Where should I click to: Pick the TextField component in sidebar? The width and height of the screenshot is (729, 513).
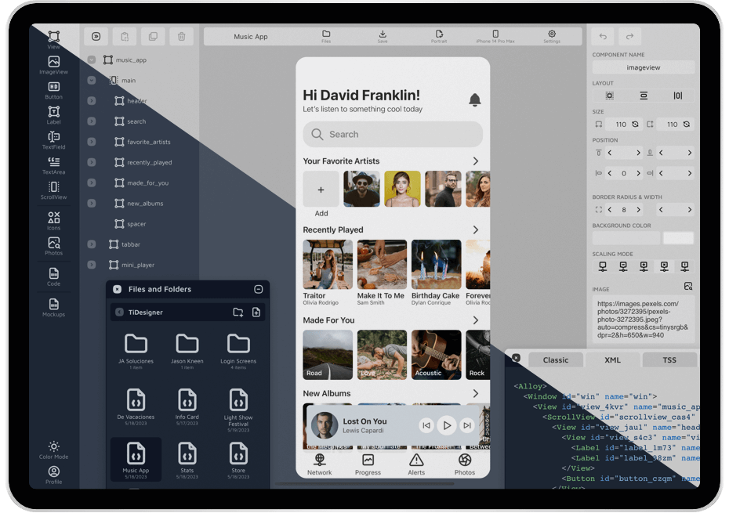53,140
